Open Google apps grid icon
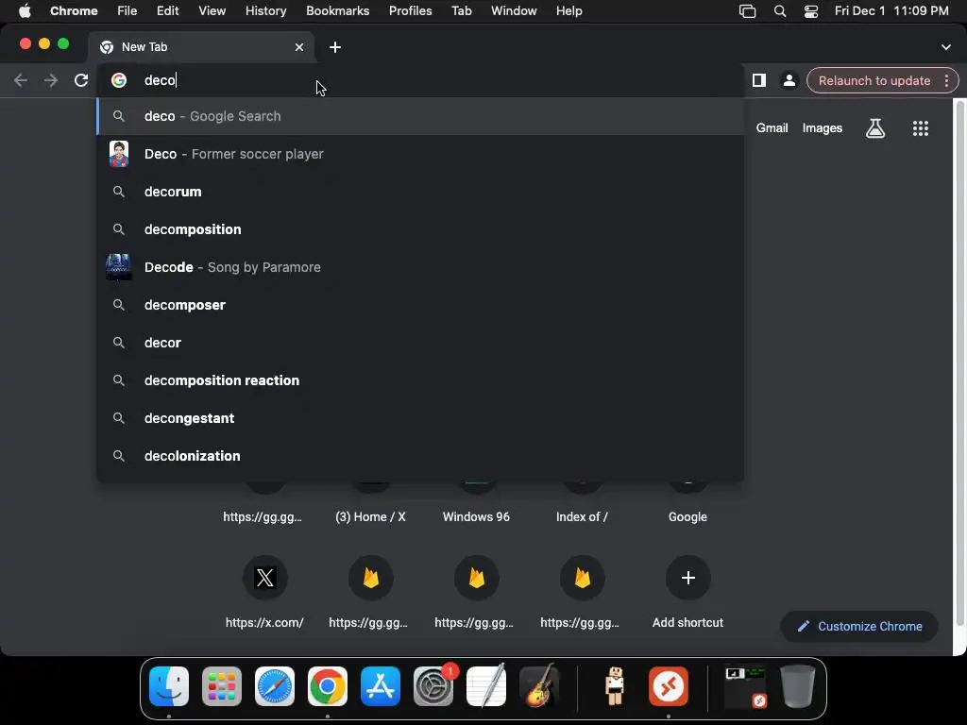967x725 pixels. 920,128
